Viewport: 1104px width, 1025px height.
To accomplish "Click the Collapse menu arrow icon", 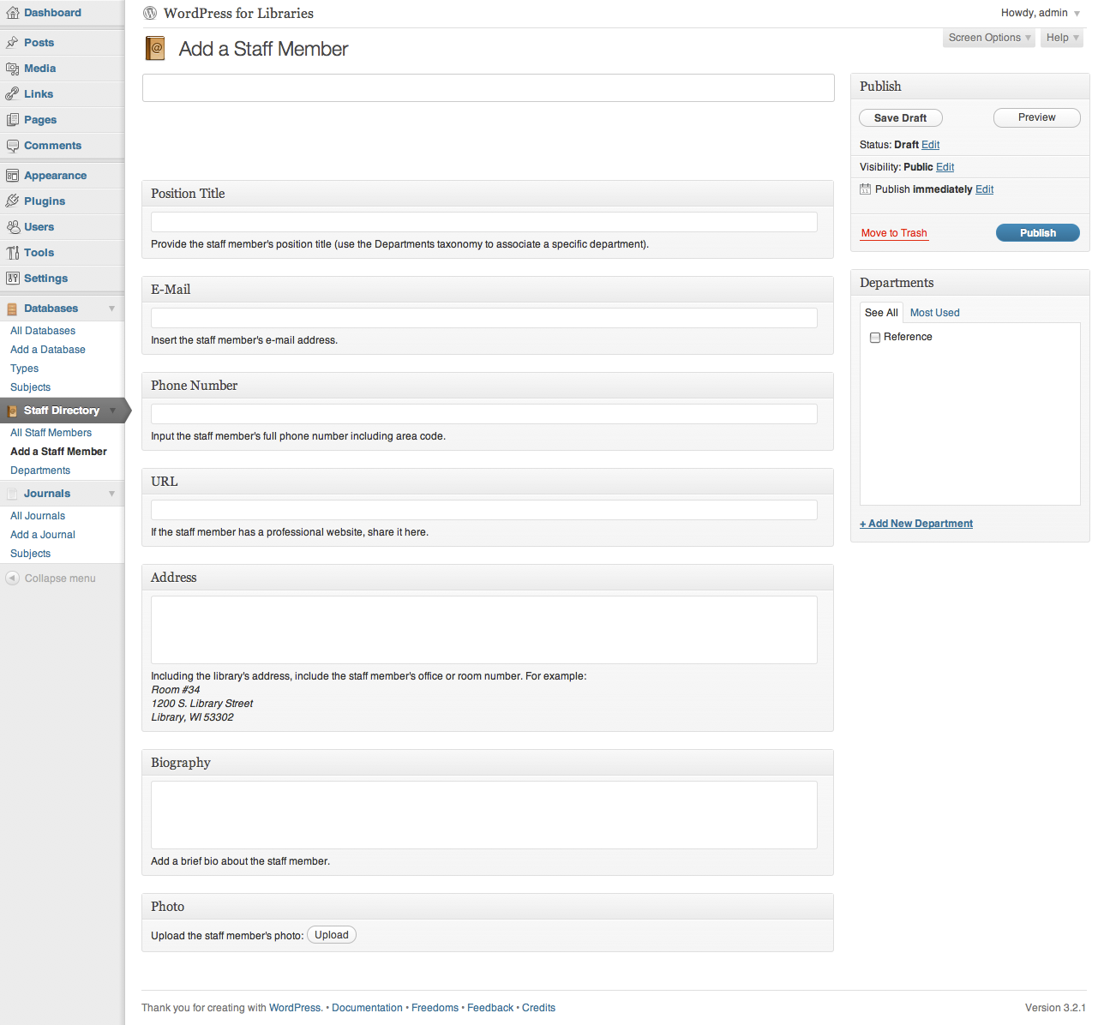I will click(x=12, y=578).
